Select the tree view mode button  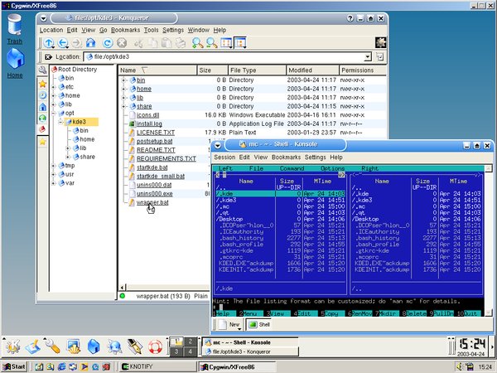pos(240,42)
